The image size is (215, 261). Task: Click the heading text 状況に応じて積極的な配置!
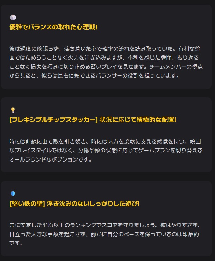(x=138, y=120)
